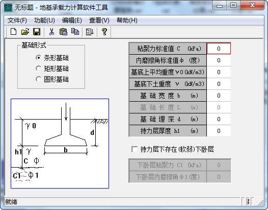
Task: Close the 地基承载力计算软件工具 window
Action: pyautogui.click(x=252, y=6)
